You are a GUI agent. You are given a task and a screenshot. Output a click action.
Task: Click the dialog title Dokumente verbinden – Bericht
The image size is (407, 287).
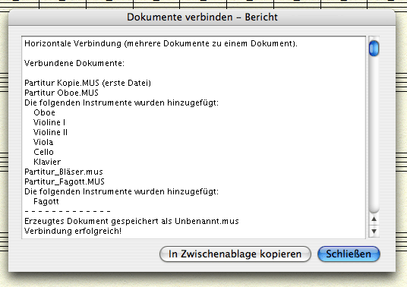pyautogui.click(x=202, y=17)
